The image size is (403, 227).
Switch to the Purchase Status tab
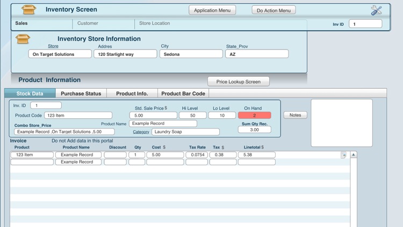[x=81, y=94]
